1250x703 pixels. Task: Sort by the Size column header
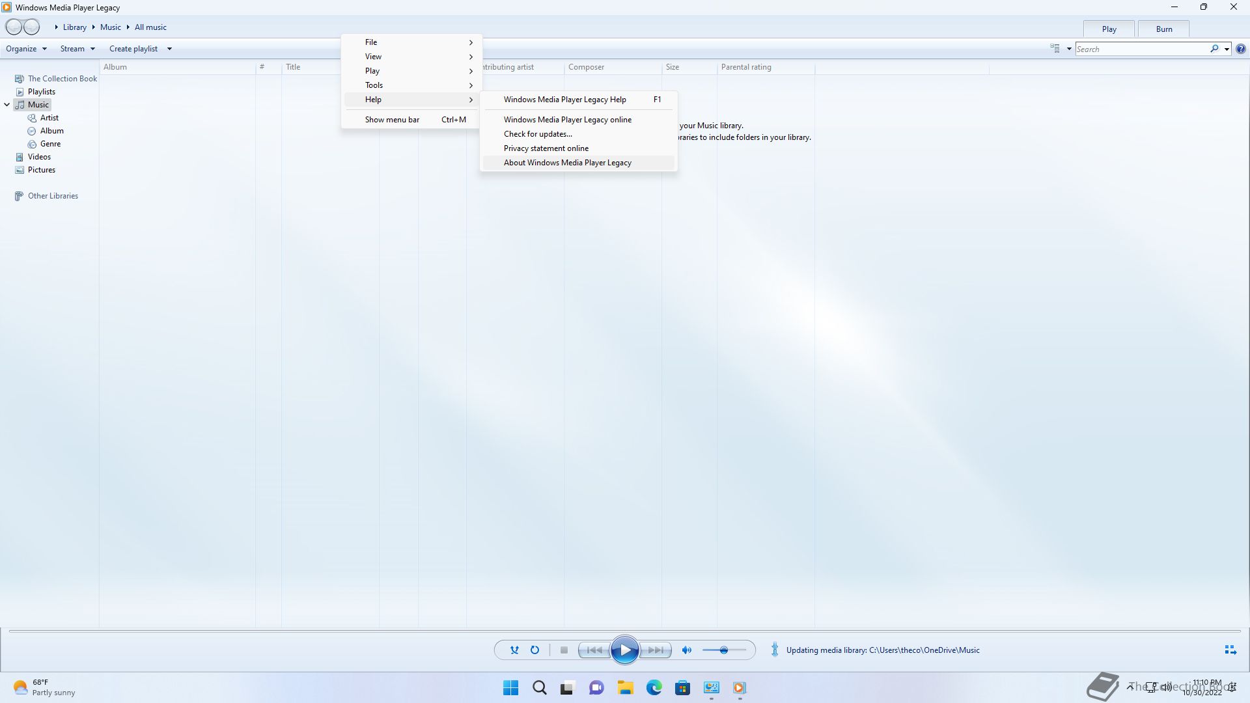click(x=689, y=67)
